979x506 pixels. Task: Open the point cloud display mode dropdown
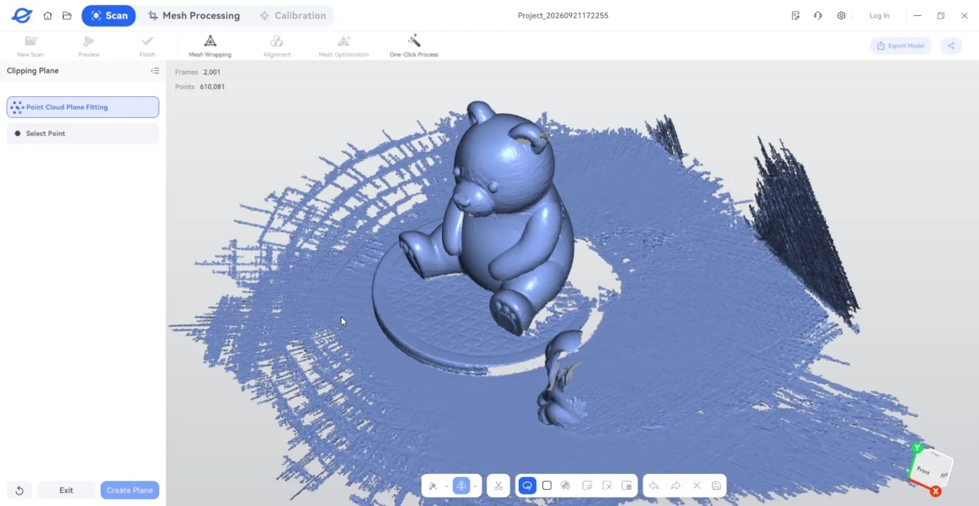(447, 486)
